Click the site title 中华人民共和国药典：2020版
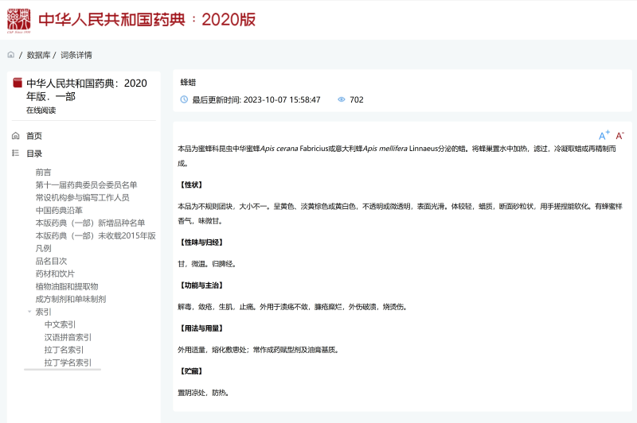The height and width of the screenshot is (423, 637). click(x=147, y=19)
